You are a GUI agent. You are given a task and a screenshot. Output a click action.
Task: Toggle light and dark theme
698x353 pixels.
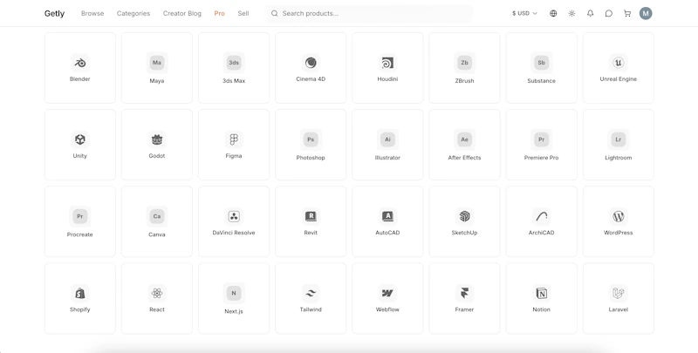(x=572, y=13)
